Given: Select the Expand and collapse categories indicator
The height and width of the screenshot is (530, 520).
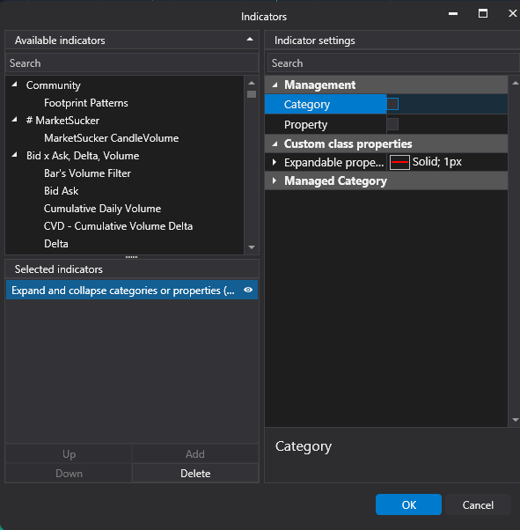Looking at the screenshot, I should tap(132, 290).
